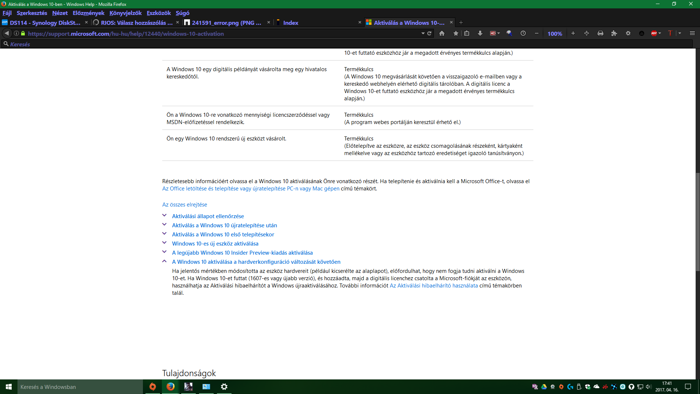This screenshot has width=700, height=394.
Task: Open Logitech G tray icon
Action: [x=570, y=387]
